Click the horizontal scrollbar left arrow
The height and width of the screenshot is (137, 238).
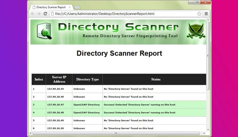click(30, 133)
